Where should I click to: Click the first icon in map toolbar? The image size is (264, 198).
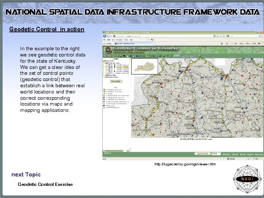tap(104, 56)
